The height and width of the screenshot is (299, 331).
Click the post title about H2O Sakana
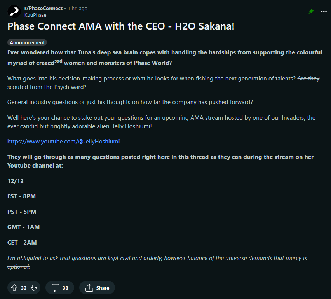[x=121, y=26]
